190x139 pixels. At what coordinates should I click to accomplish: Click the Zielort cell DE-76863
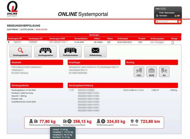[x=98, y=42]
